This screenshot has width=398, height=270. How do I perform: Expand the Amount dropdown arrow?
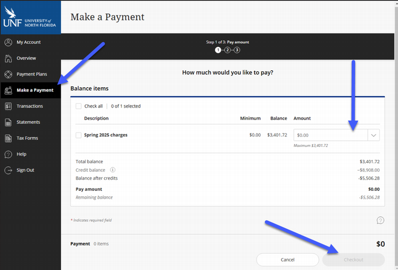[373, 135]
